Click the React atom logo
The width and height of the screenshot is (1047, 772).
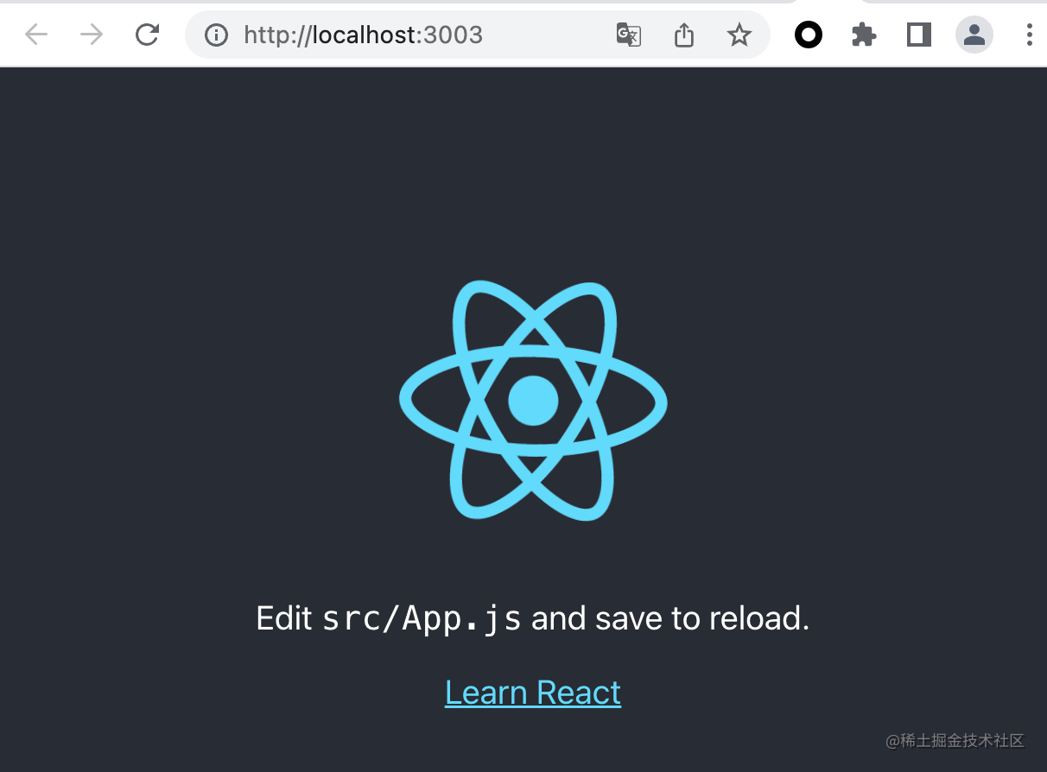[533, 401]
